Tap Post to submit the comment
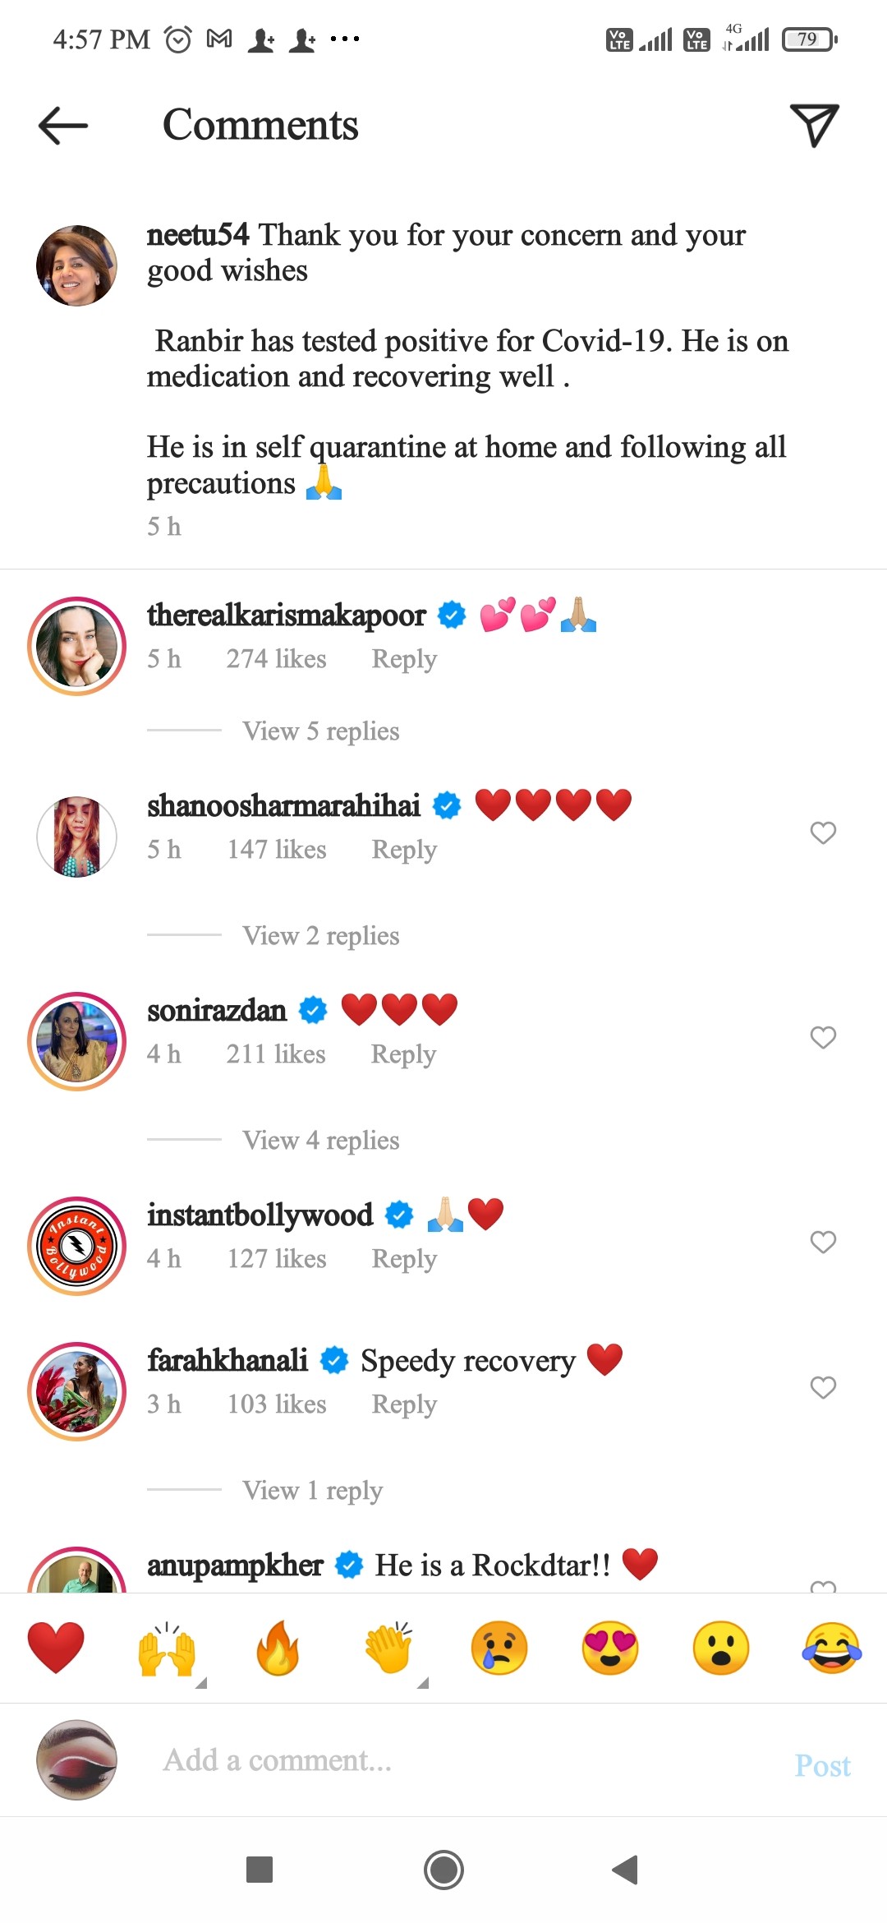Viewport: 887px width, 1923px height. [823, 1765]
